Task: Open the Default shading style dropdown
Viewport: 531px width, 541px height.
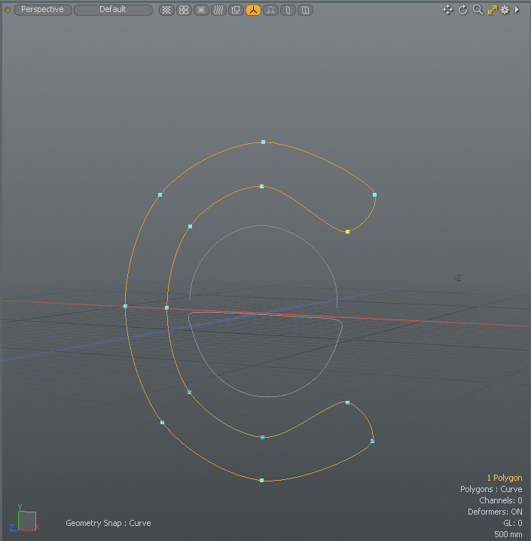Action: (x=112, y=10)
